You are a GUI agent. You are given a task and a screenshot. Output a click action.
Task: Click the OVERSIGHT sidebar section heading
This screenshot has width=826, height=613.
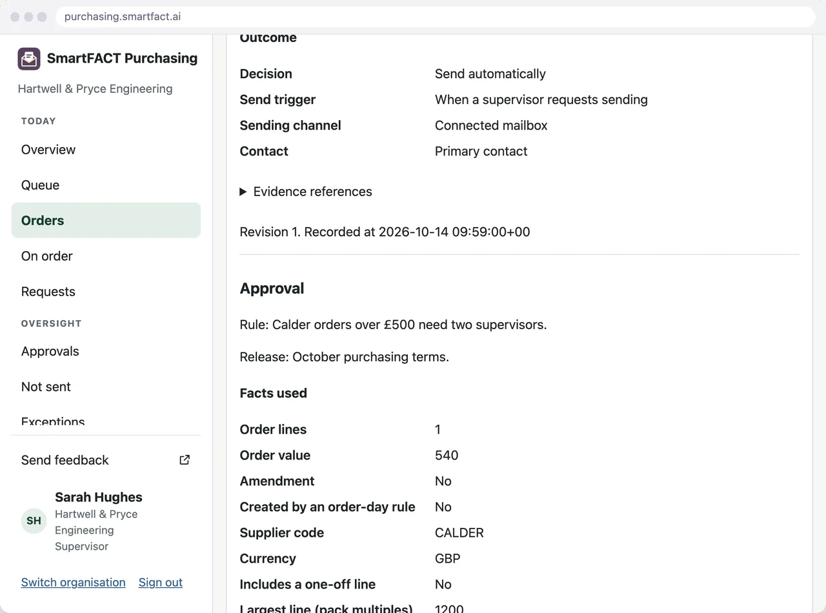pyautogui.click(x=52, y=323)
